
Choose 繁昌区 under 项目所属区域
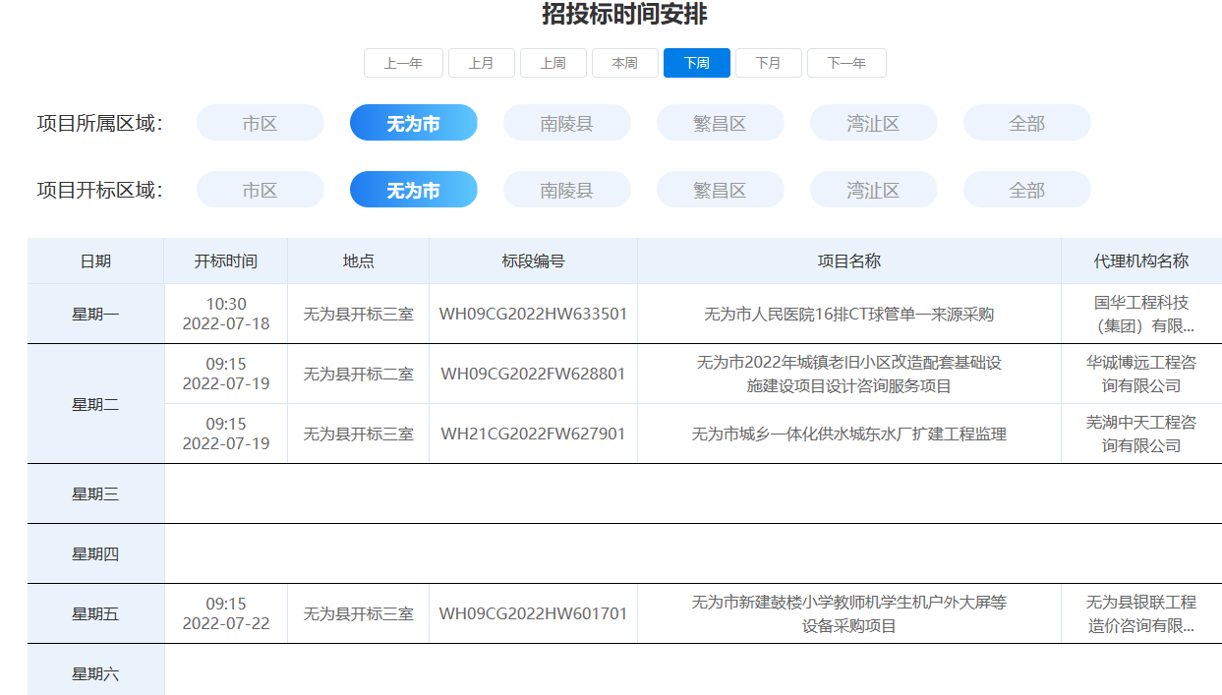point(720,123)
